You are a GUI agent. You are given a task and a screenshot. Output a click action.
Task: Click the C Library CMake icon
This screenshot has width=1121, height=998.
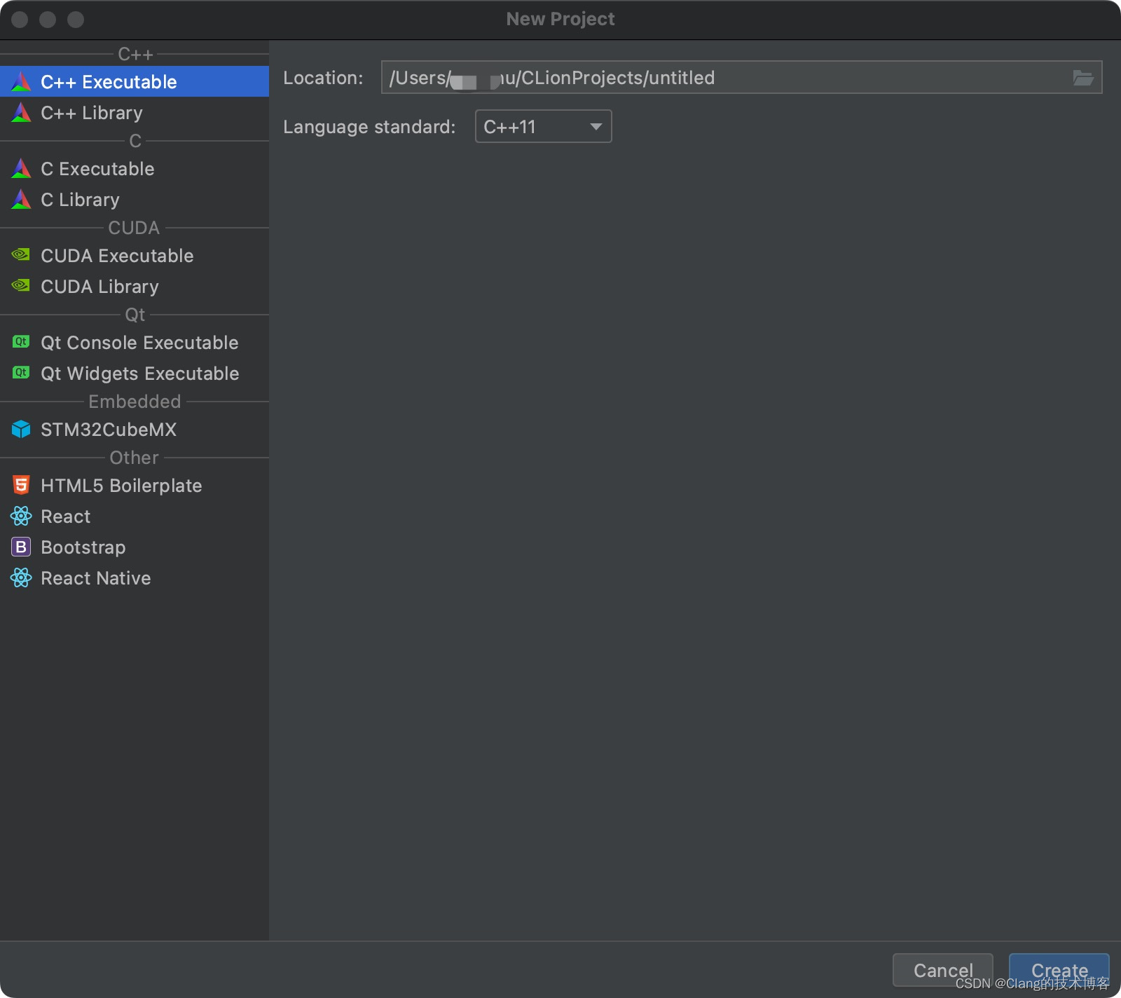click(x=21, y=200)
